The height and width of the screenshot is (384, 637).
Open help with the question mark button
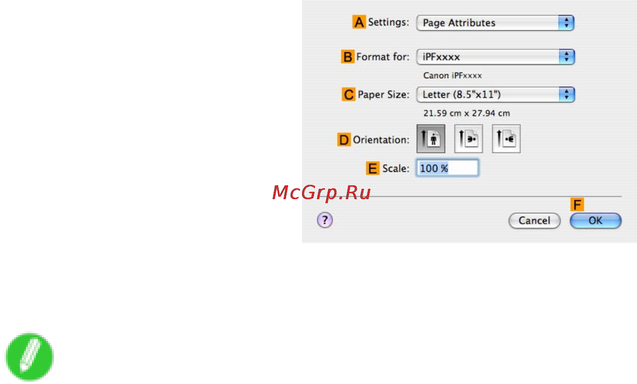[x=325, y=220]
